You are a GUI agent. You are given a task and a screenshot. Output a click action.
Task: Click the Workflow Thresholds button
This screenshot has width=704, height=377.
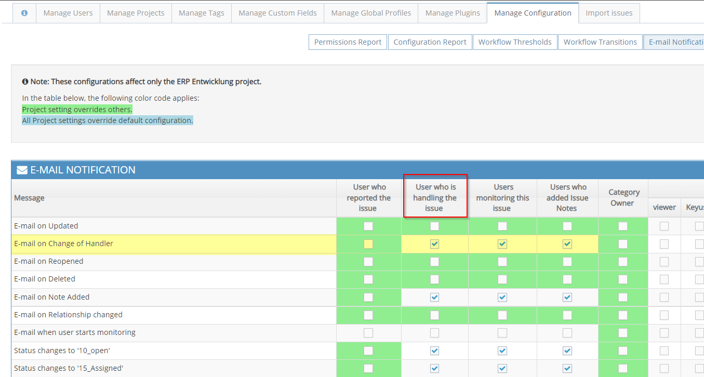tap(515, 42)
